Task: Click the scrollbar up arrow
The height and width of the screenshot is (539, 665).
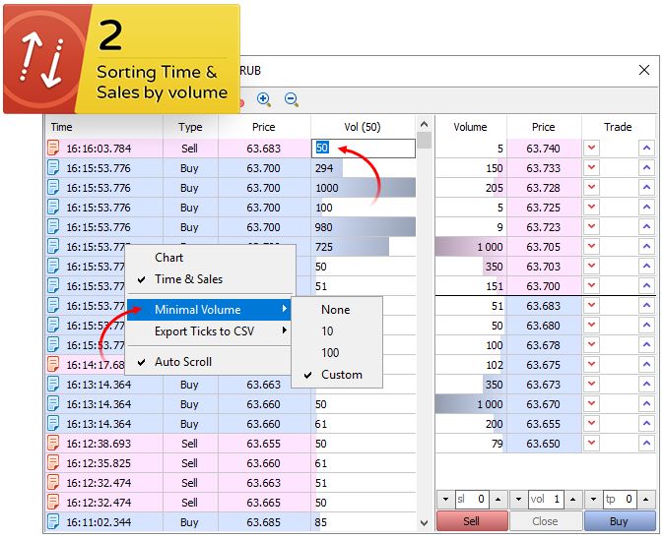Action: click(x=424, y=125)
